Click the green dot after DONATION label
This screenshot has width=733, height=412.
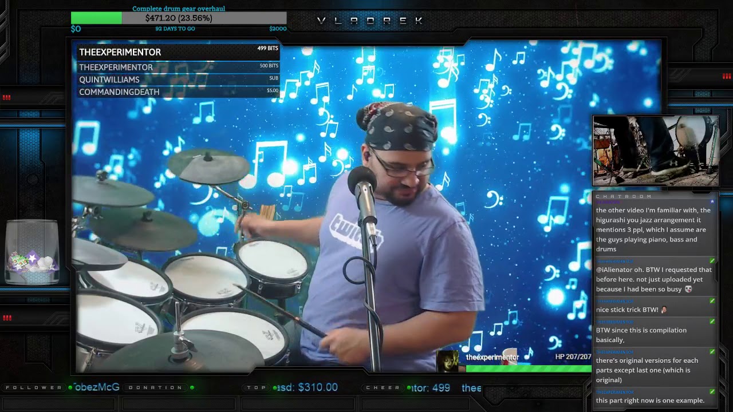tap(192, 387)
